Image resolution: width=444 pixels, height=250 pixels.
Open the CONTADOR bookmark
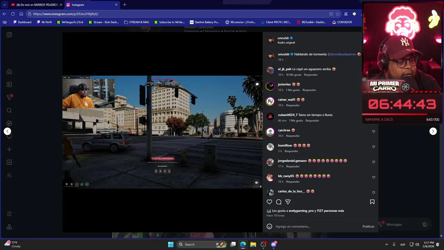[342, 22]
